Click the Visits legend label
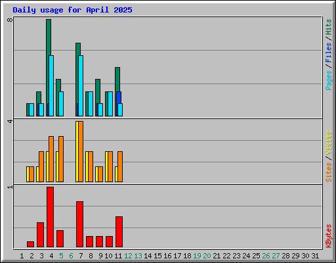 (329, 143)
